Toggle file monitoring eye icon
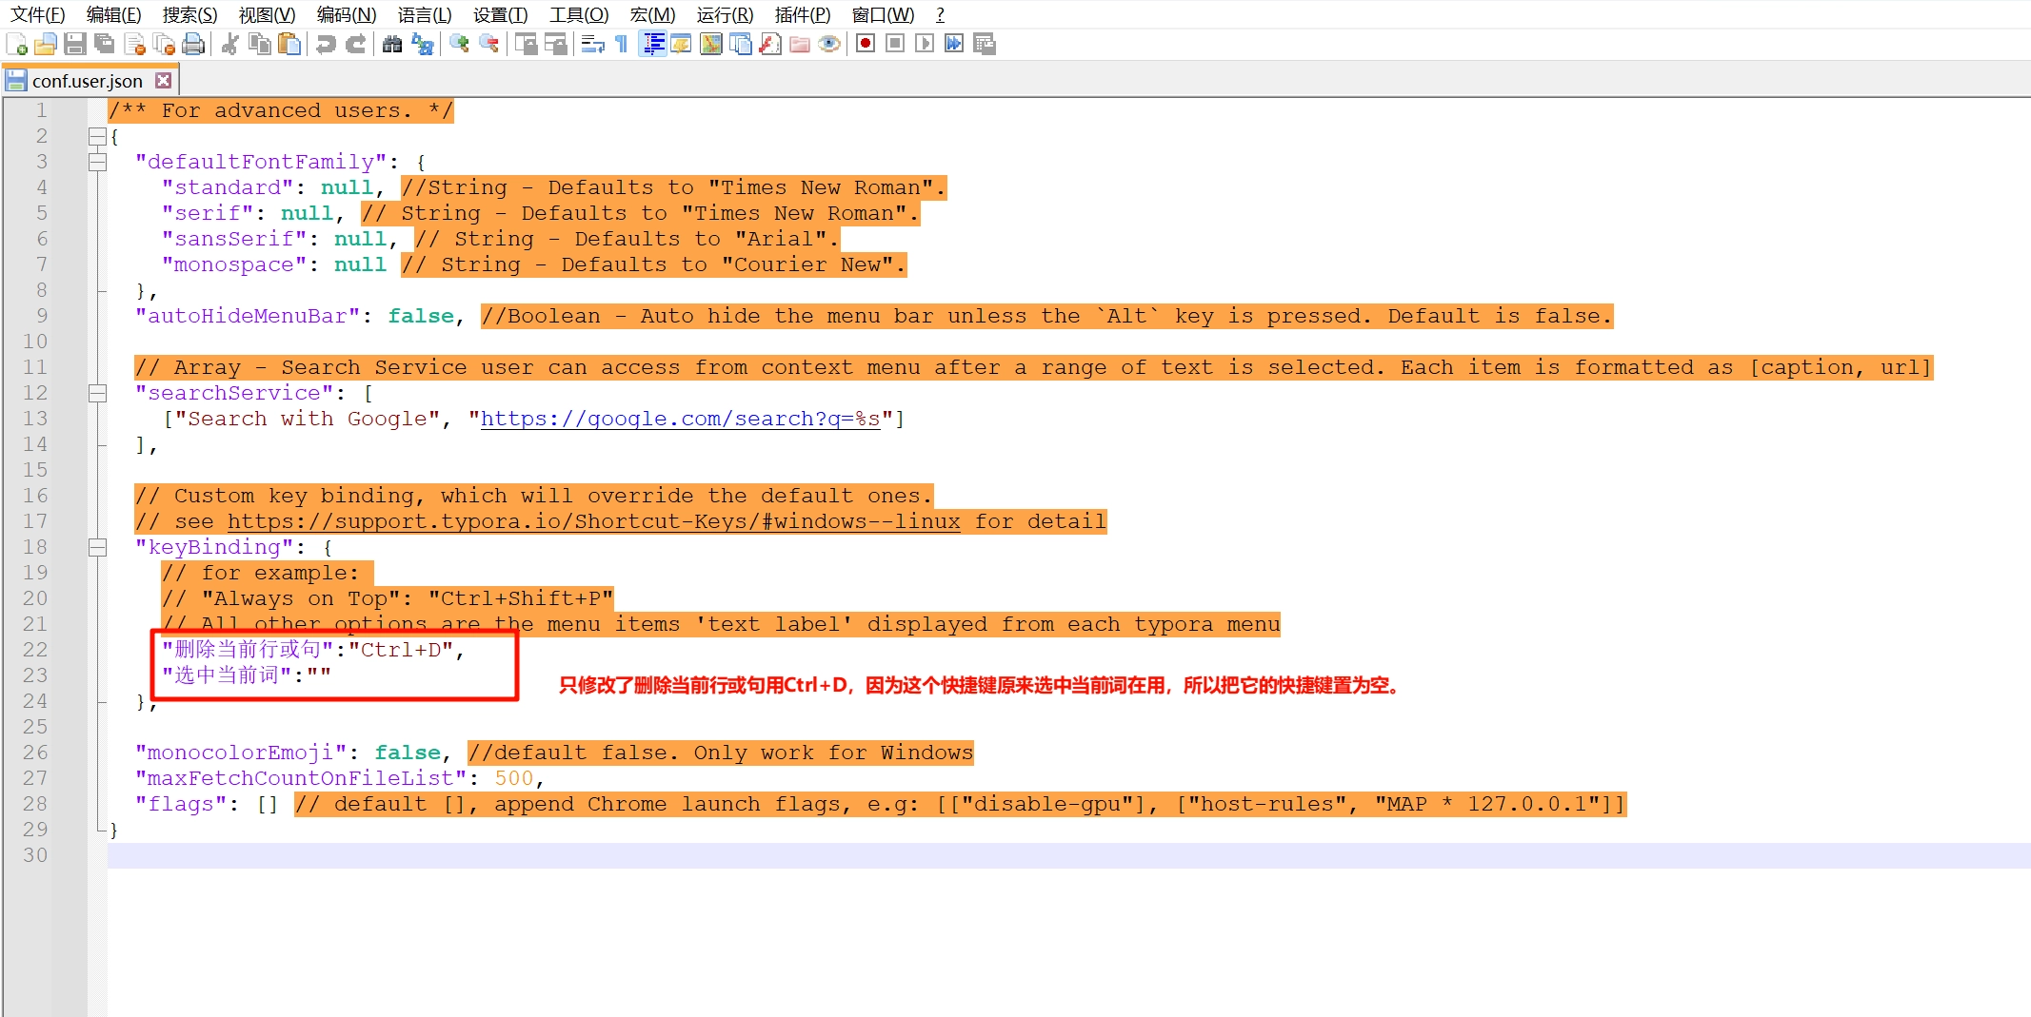 [828, 44]
